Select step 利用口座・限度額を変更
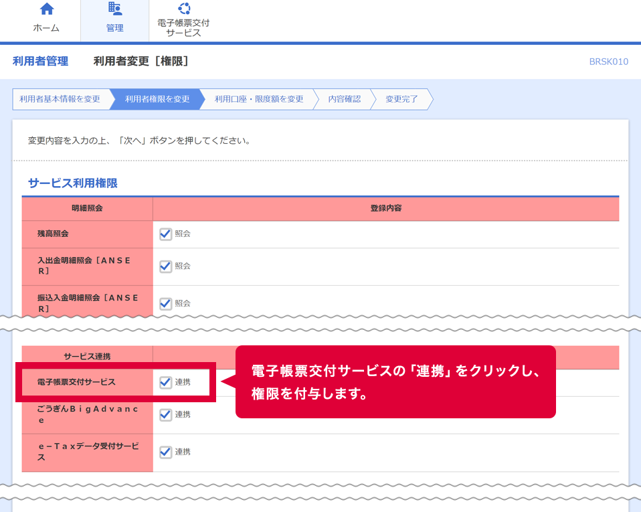Viewport: 641px width, 512px height. pyautogui.click(x=259, y=99)
